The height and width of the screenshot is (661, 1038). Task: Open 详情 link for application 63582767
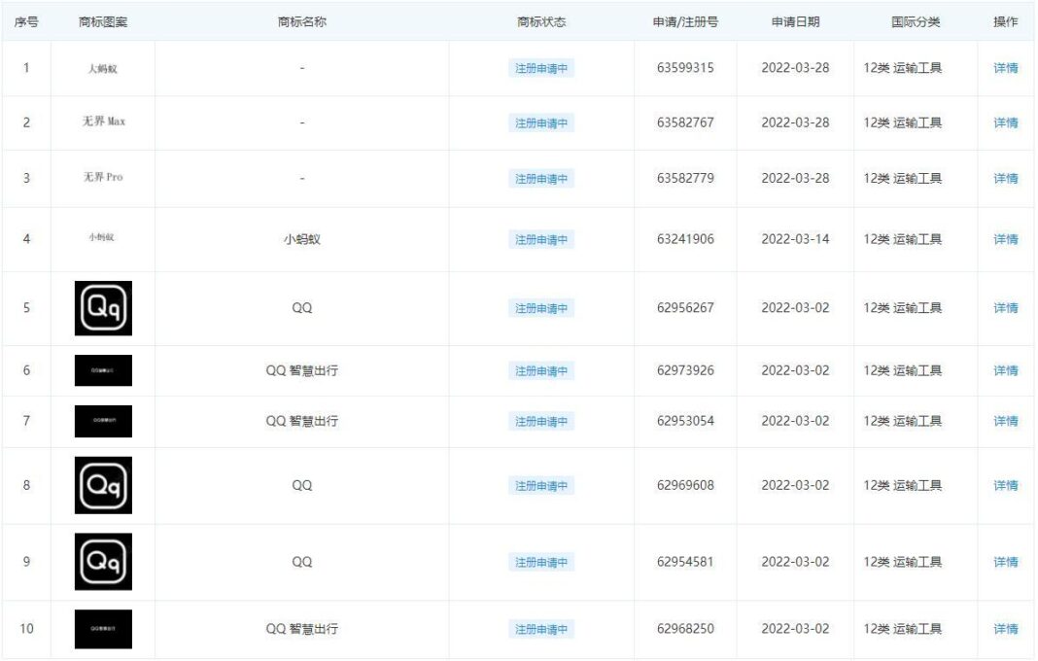point(1005,122)
